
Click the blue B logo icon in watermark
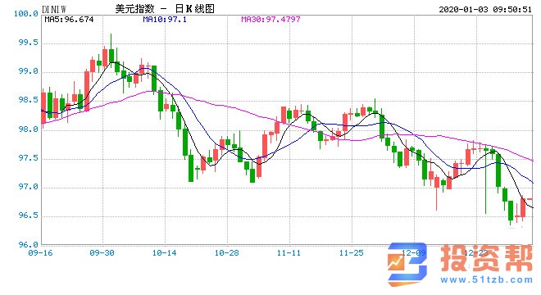pyautogui.click(x=407, y=265)
